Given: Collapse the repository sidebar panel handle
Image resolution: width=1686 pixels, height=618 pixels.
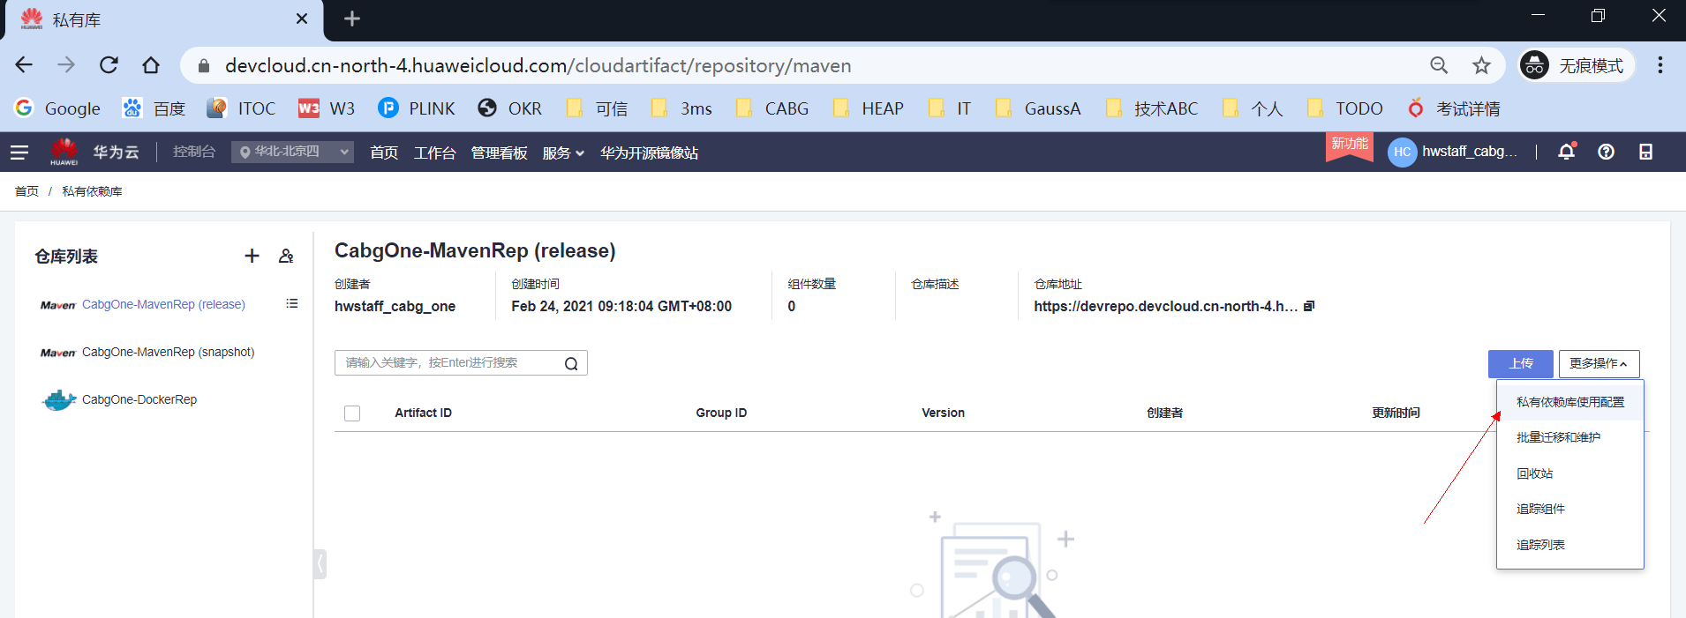Looking at the screenshot, I should [320, 563].
